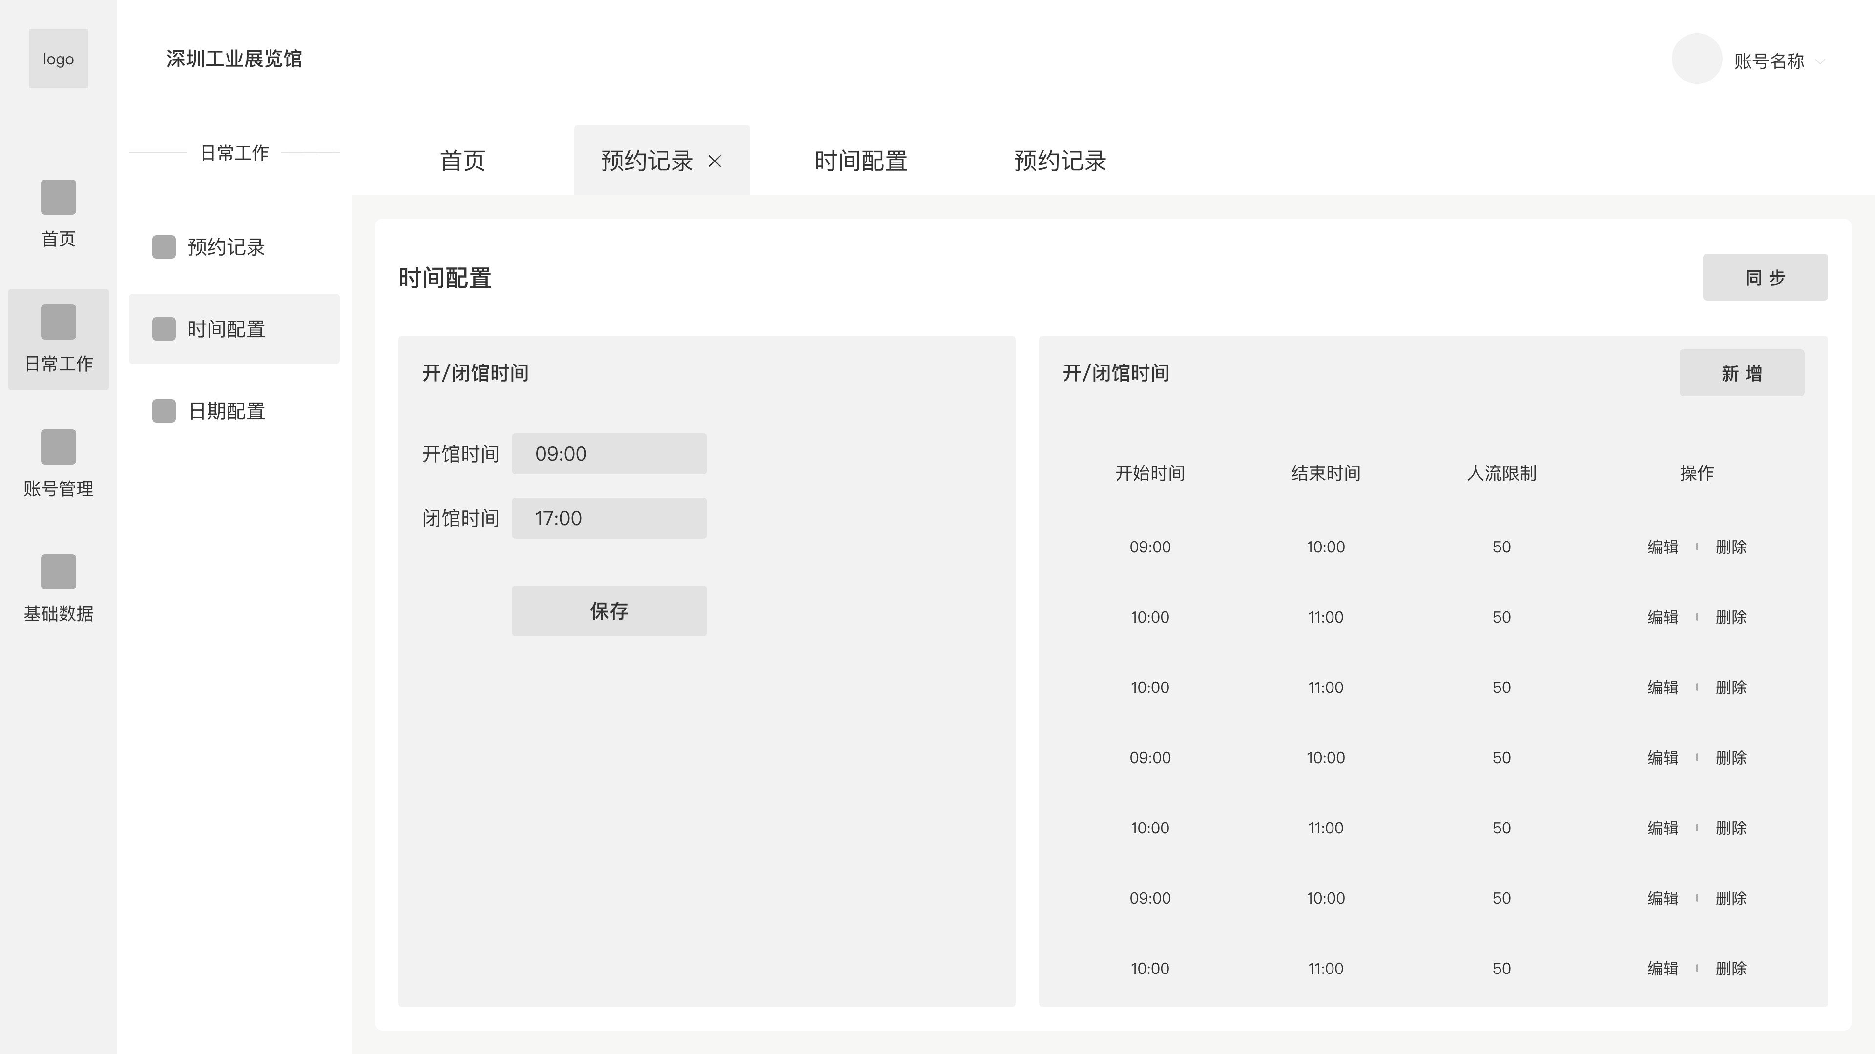
Task: Click the 新增 button
Action: pyautogui.click(x=1742, y=373)
